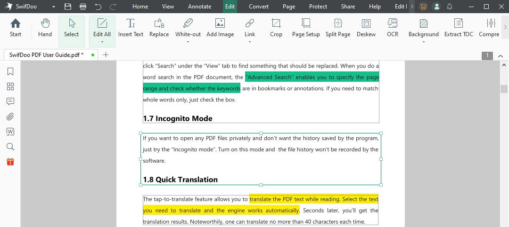Click the Split Page tool

pos(338,28)
